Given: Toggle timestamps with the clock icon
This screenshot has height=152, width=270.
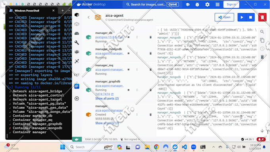Looking at the screenshot, I should [262, 49].
